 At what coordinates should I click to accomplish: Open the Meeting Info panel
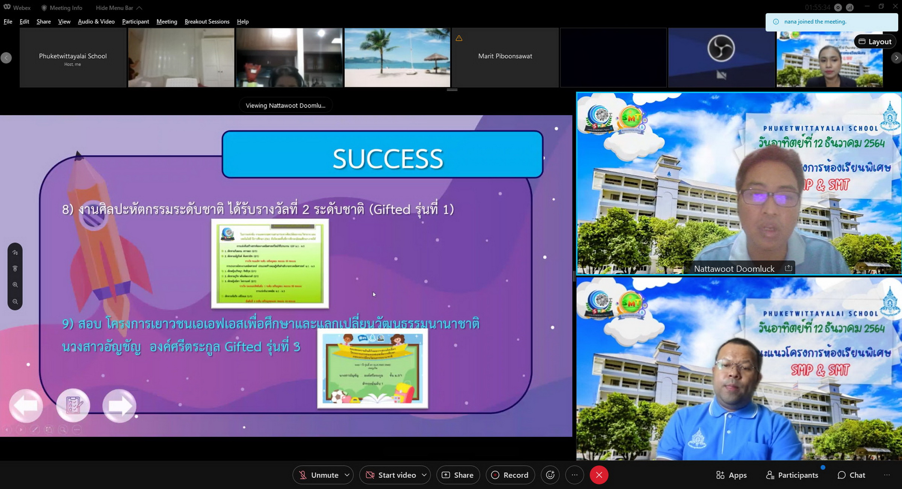[x=62, y=8]
